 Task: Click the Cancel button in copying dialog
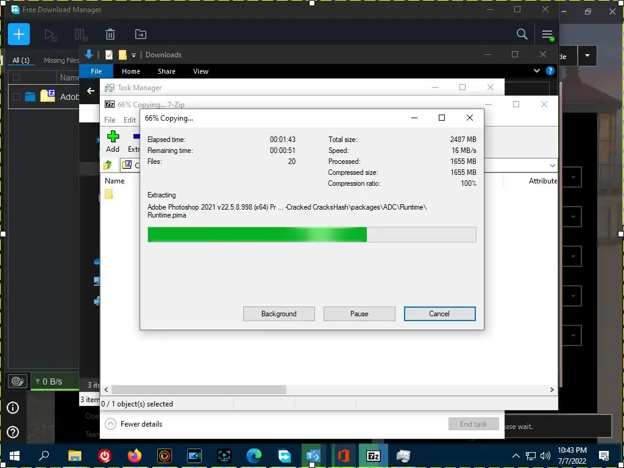coord(439,314)
